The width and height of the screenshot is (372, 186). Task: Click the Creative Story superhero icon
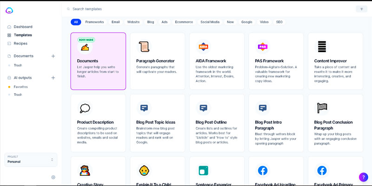pos(85,170)
